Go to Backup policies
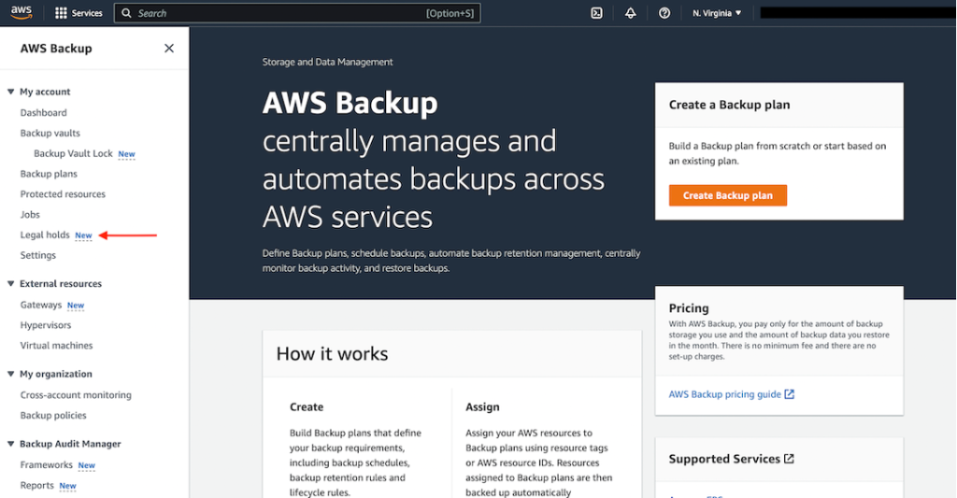 53,416
